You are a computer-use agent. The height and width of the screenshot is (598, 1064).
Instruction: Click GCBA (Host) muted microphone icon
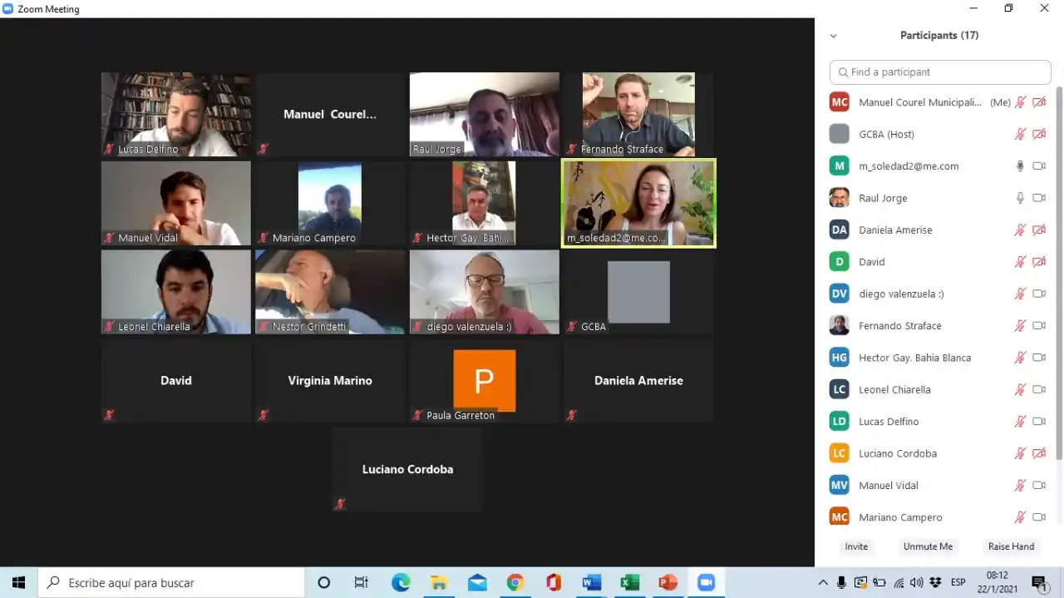click(1020, 134)
